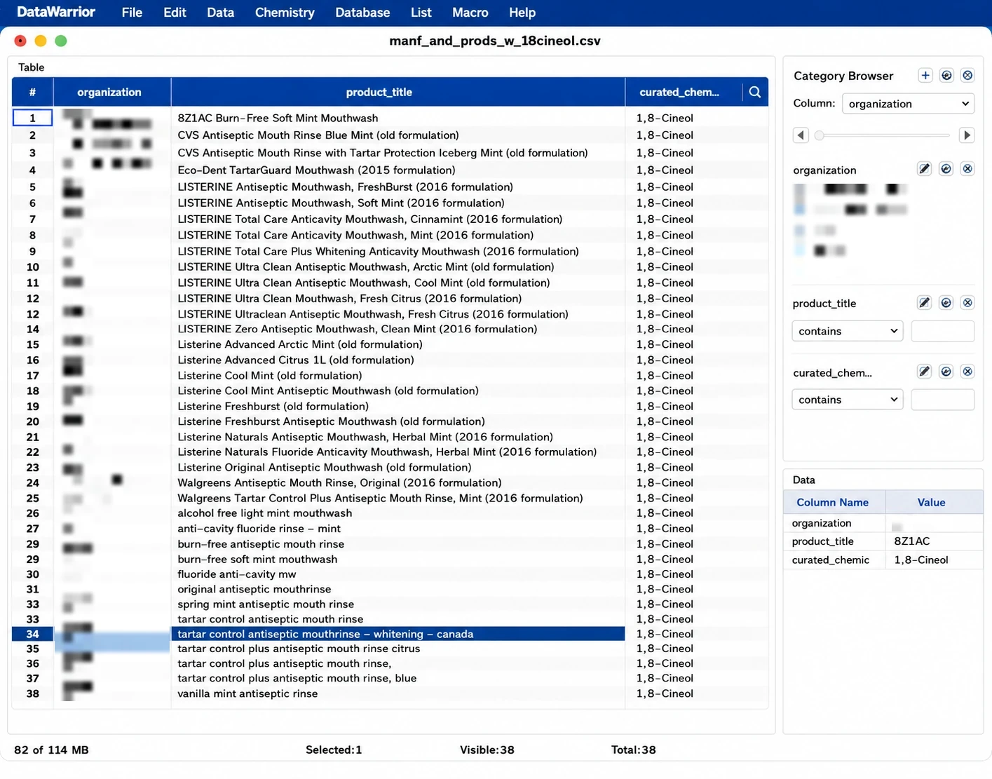The height and width of the screenshot is (779, 992).
Task: Open the Macro menu
Action: [x=470, y=13]
